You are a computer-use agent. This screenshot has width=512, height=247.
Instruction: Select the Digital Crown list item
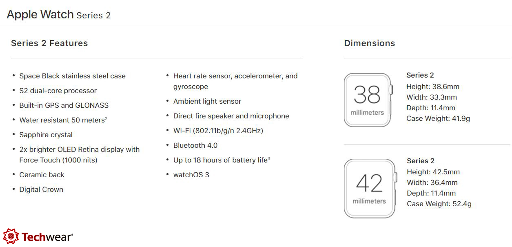(x=41, y=189)
